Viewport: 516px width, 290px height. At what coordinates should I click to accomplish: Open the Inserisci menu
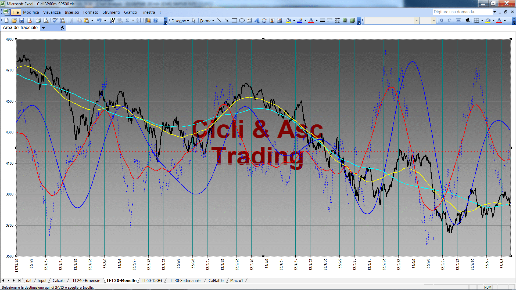pos(72,12)
